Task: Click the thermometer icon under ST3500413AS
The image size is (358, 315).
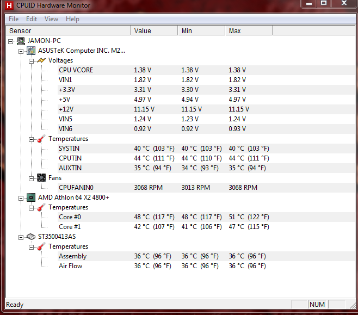Action: click(x=41, y=246)
